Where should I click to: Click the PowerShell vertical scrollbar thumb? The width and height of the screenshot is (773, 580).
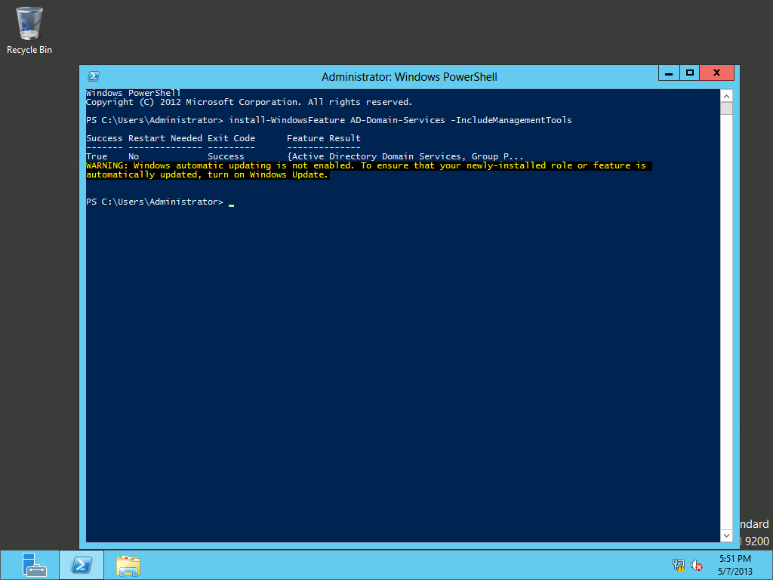coord(726,109)
